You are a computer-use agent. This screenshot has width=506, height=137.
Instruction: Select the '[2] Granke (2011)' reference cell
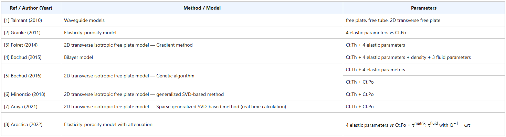(31, 33)
